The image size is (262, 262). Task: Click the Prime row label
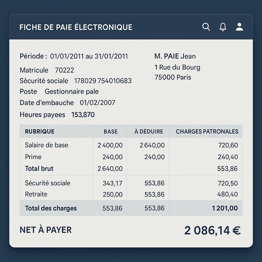33,157
